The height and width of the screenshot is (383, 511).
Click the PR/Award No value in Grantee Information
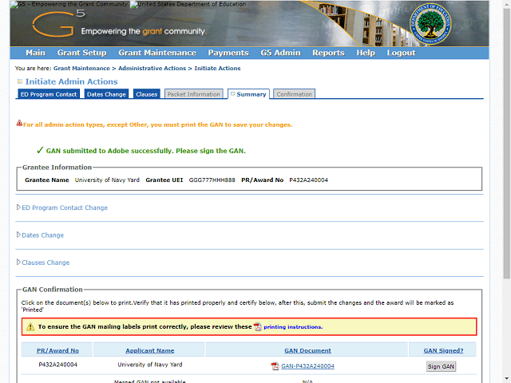pos(309,180)
